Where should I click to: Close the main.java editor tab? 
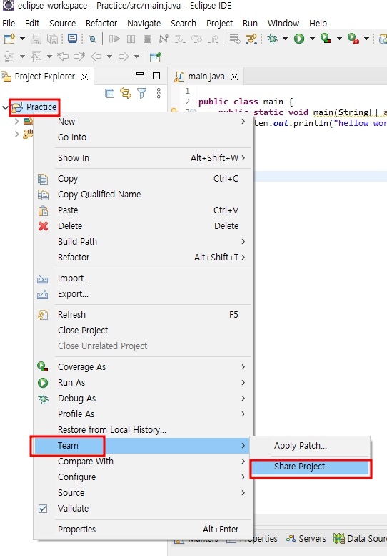point(234,77)
